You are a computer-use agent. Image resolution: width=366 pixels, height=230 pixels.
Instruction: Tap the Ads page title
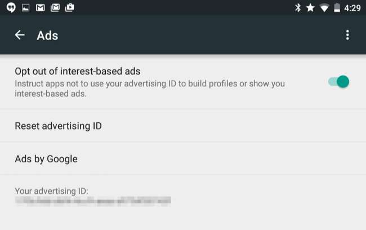[47, 36]
